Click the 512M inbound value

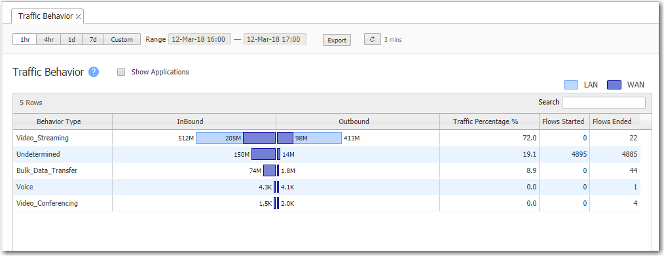[186, 138]
